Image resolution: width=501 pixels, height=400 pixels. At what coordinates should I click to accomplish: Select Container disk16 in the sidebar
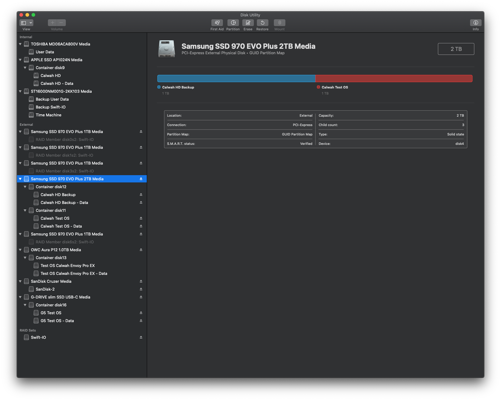tap(82, 305)
